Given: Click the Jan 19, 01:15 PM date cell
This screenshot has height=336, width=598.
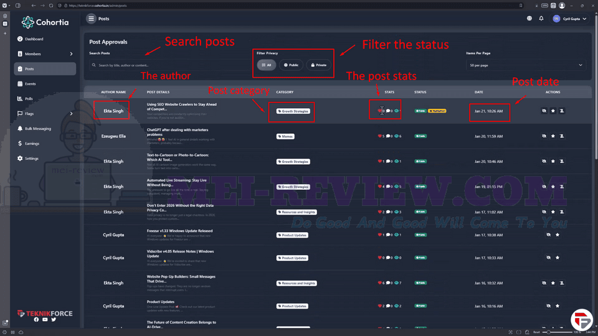Looking at the screenshot, I should pos(488,187).
